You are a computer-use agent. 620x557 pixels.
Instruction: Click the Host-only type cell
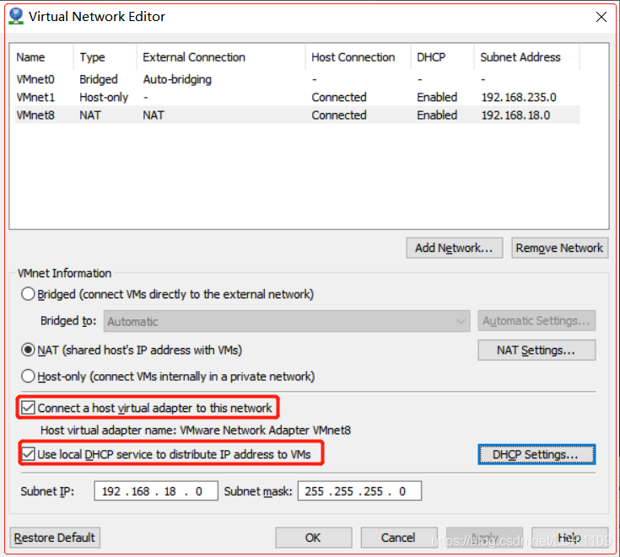point(104,97)
